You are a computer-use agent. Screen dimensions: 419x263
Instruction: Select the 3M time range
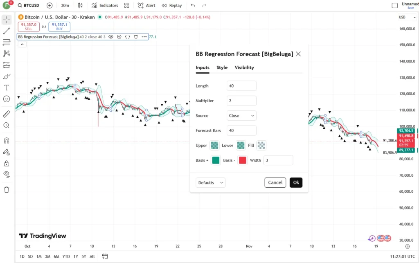pyautogui.click(x=47, y=256)
